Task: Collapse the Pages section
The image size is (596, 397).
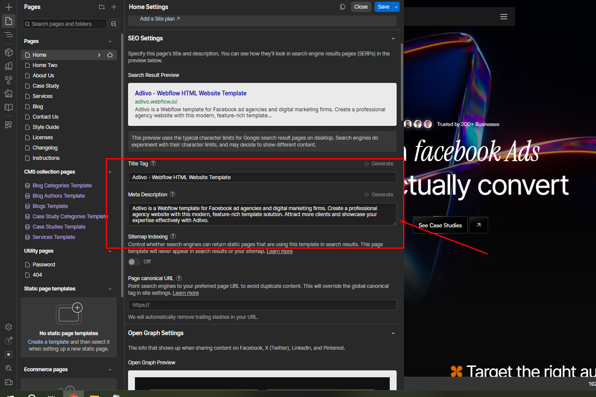Action: coord(110,42)
